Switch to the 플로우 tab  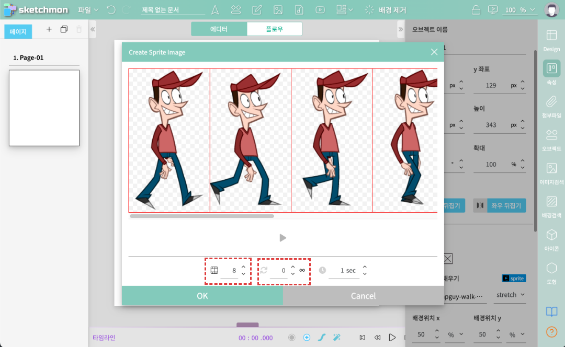(x=274, y=29)
